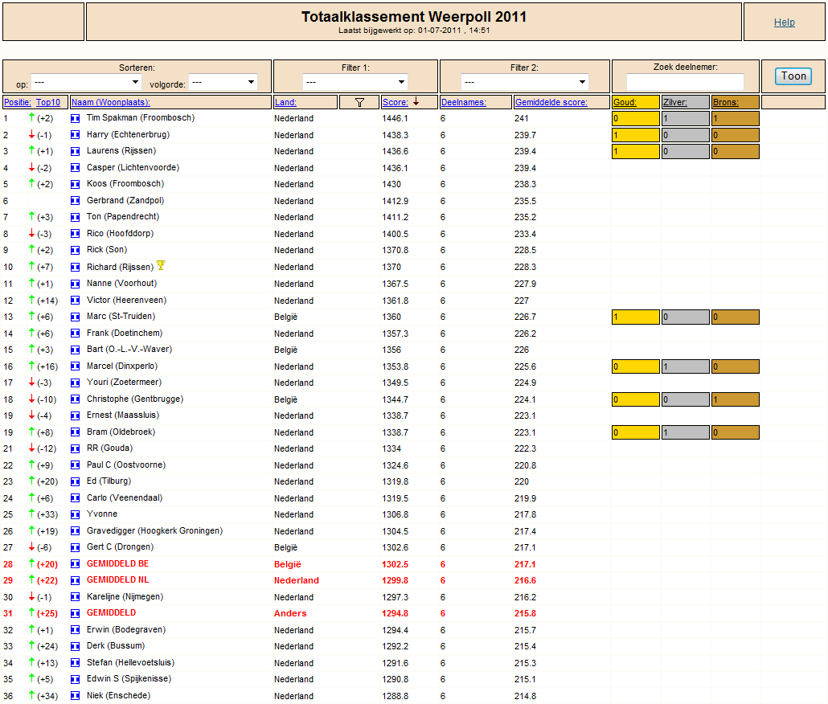
Task: Click the red down arrow for Christophe (Gentbrugge)
Action: coord(31,399)
